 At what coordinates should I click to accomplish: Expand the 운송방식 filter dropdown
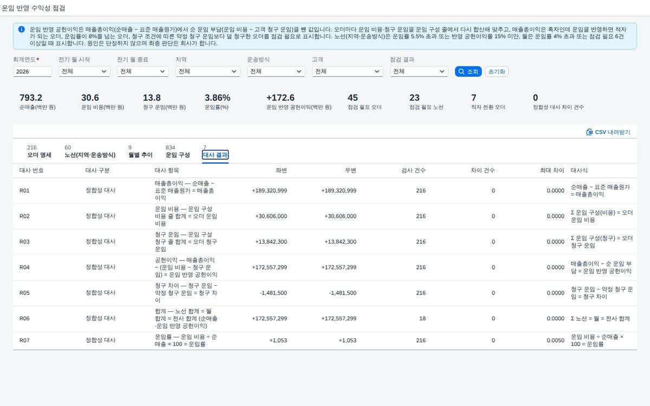click(276, 71)
